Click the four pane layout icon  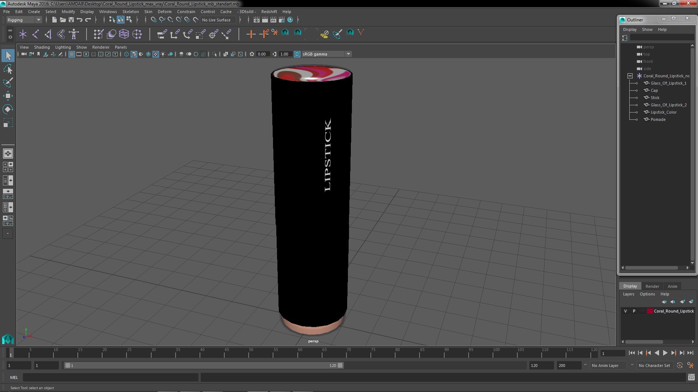click(x=8, y=167)
